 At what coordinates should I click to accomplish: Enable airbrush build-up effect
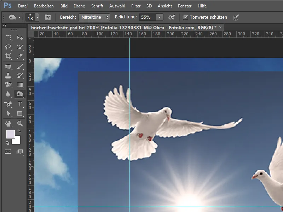pos(172,17)
